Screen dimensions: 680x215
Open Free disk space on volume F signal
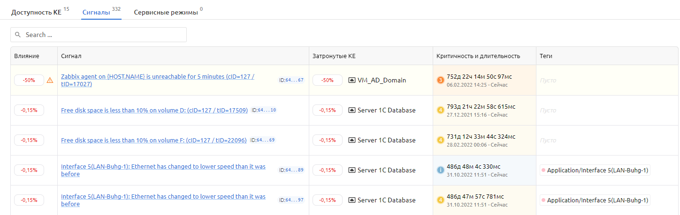click(153, 140)
